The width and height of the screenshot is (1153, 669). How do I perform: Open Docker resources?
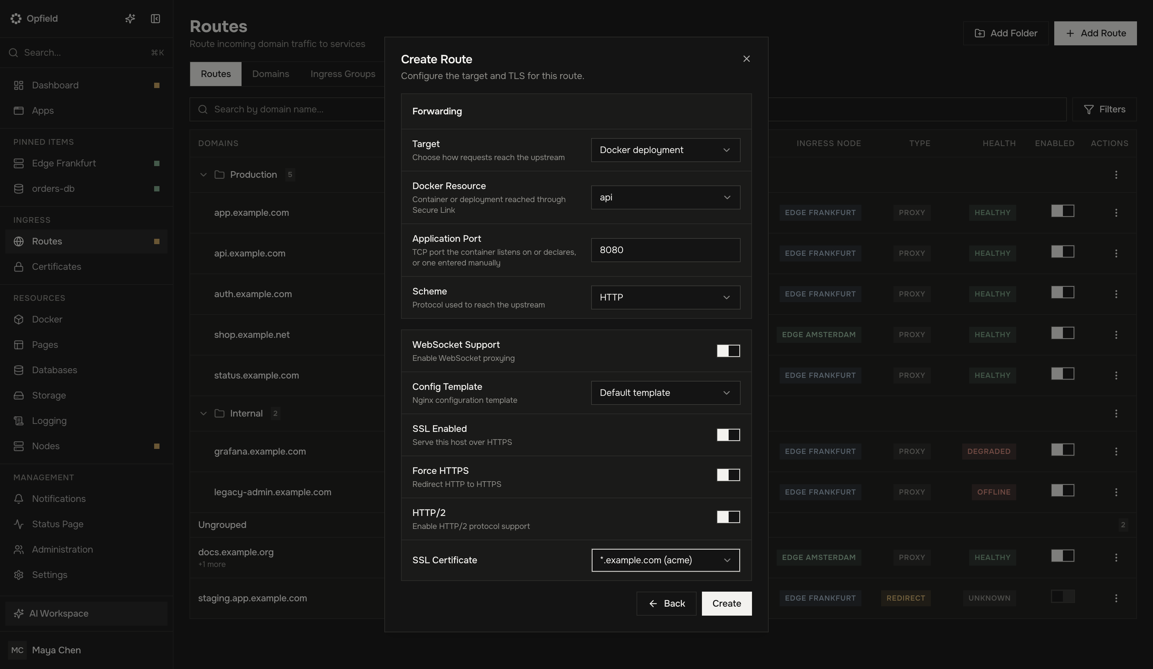pos(86,319)
